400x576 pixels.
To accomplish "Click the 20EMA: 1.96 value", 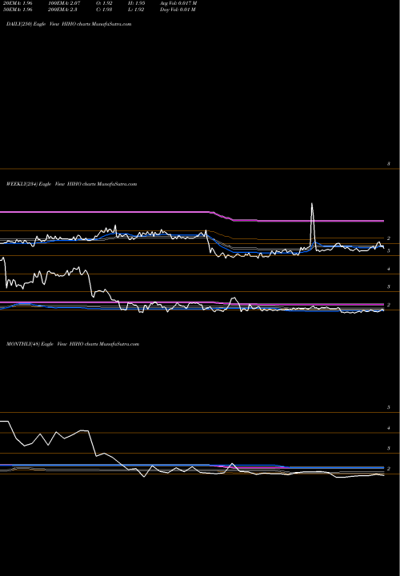I will [x=18, y=3].
